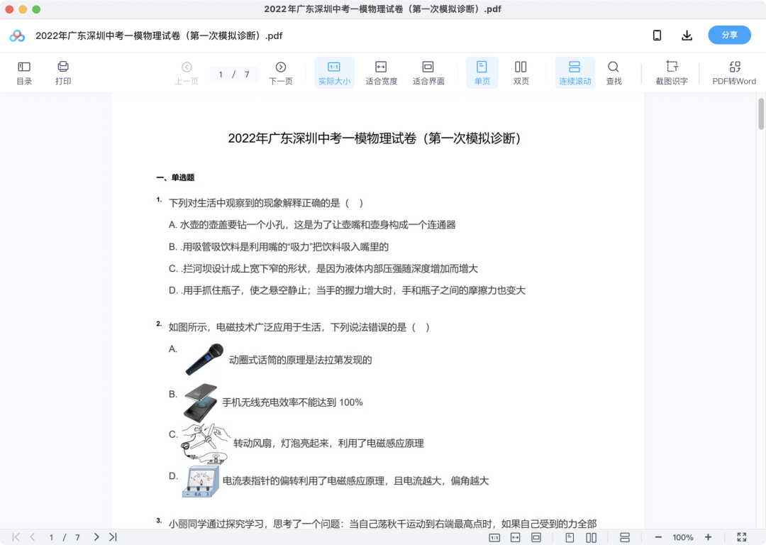Image resolution: width=766 pixels, height=545 pixels.
Task: Go to next page with 下一页
Action: coord(280,73)
